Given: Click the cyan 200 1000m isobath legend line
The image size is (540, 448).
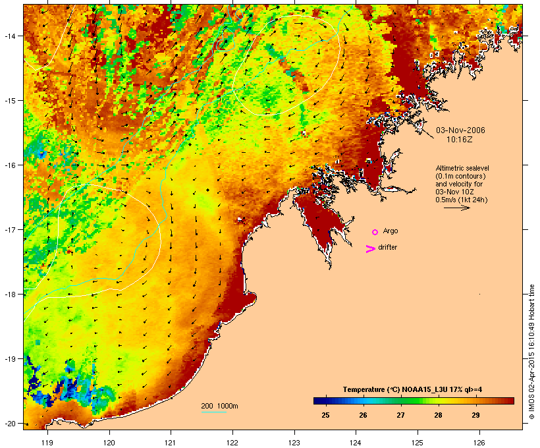Looking at the screenshot, I should click(214, 412).
